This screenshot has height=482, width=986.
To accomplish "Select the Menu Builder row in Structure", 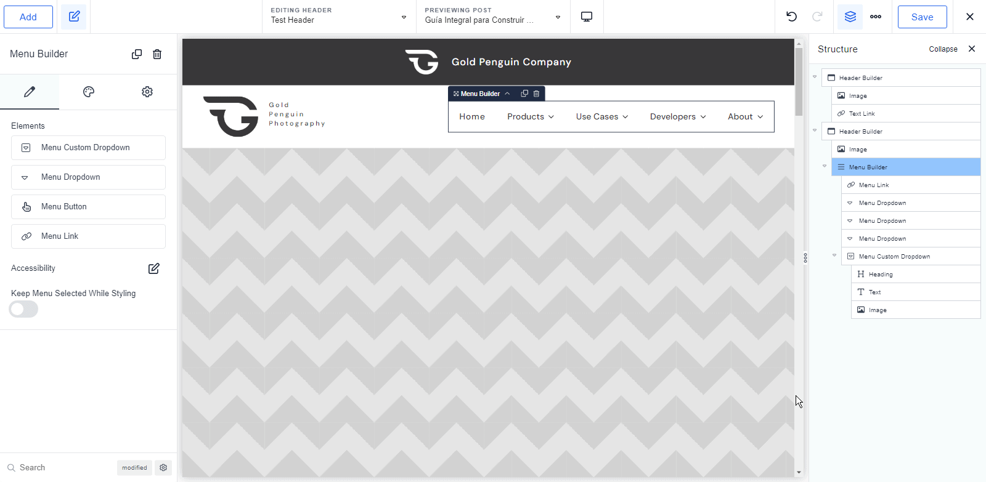I will (x=906, y=167).
